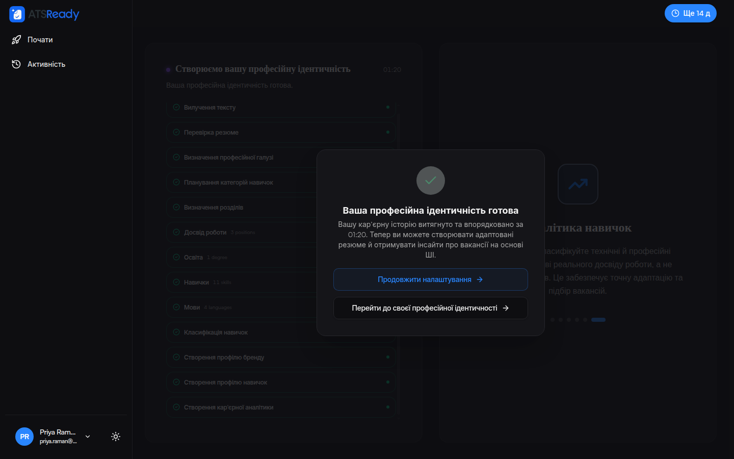Click the history clock icon beside Активність

point(16,64)
